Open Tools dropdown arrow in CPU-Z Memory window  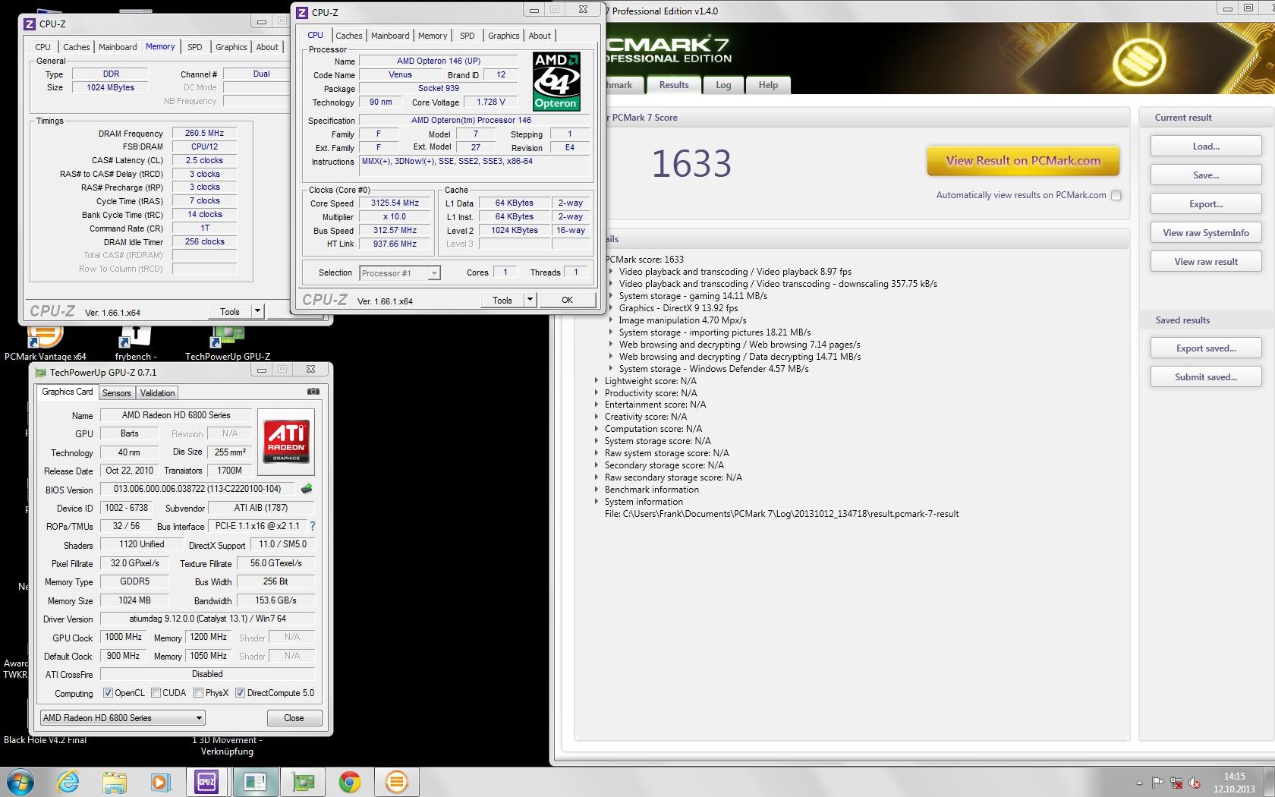(257, 311)
